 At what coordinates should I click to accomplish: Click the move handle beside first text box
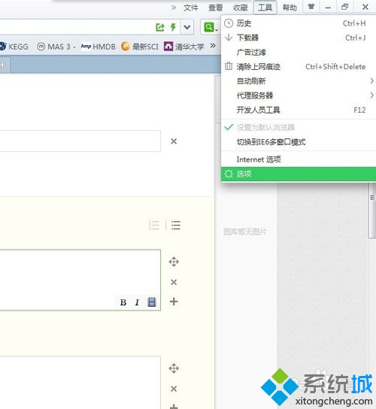point(174,262)
